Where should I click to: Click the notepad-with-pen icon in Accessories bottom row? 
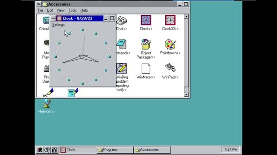point(73,93)
